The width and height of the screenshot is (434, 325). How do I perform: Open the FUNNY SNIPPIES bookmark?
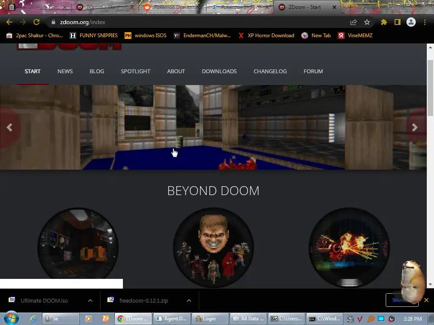click(x=94, y=36)
